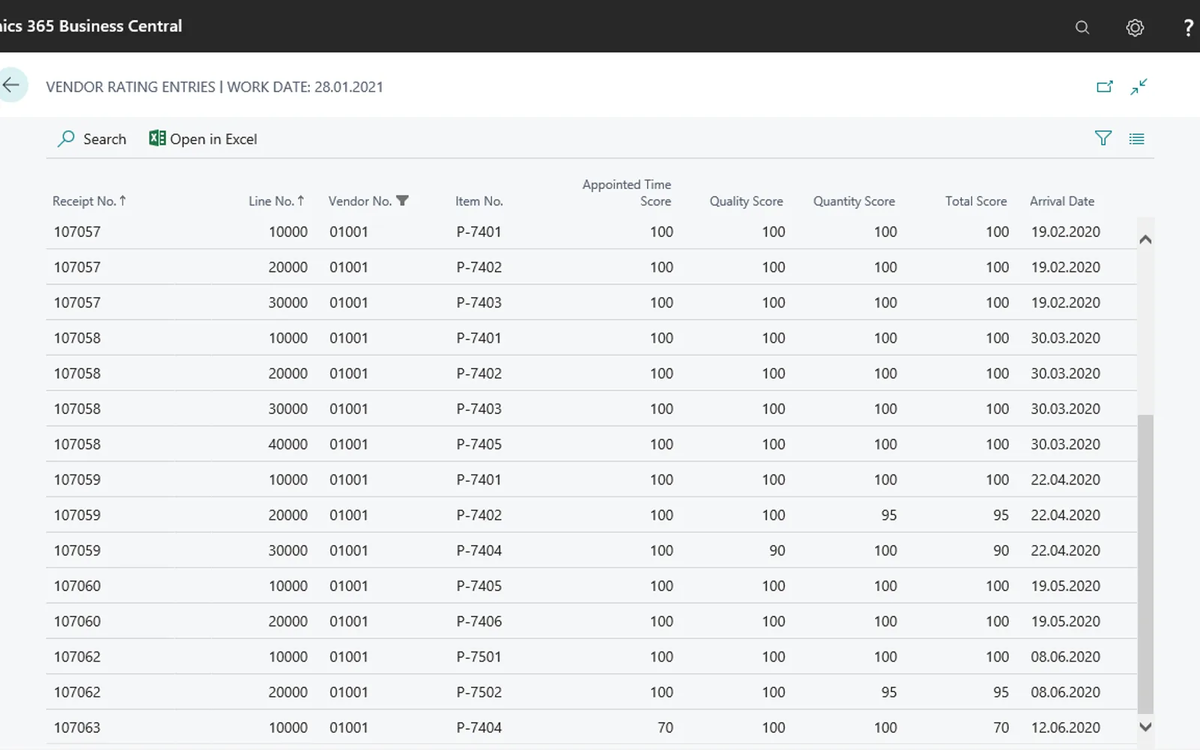Screen dimensions: 1200x750
Task: Open the Quantity Score column header menu
Action: [853, 201]
